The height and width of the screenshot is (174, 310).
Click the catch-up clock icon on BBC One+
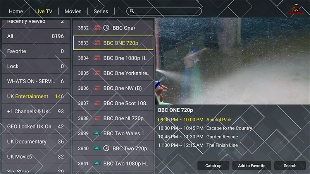click(x=107, y=28)
